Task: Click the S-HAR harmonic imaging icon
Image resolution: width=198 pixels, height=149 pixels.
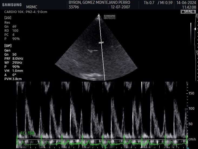Action: pyautogui.click(x=188, y=12)
